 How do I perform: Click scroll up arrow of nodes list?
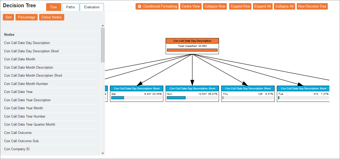click(103, 26)
